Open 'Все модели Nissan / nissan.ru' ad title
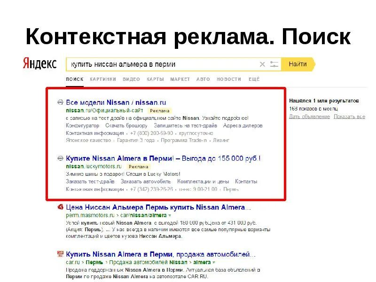The height and width of the screenshot is (282, 376). point(116,102)
